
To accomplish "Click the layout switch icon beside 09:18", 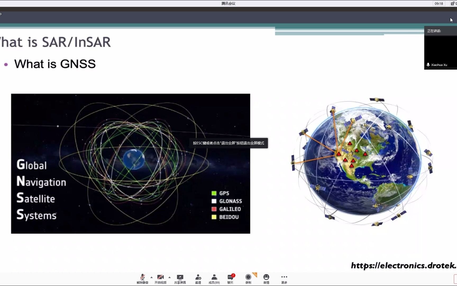I will coord(453,3).
